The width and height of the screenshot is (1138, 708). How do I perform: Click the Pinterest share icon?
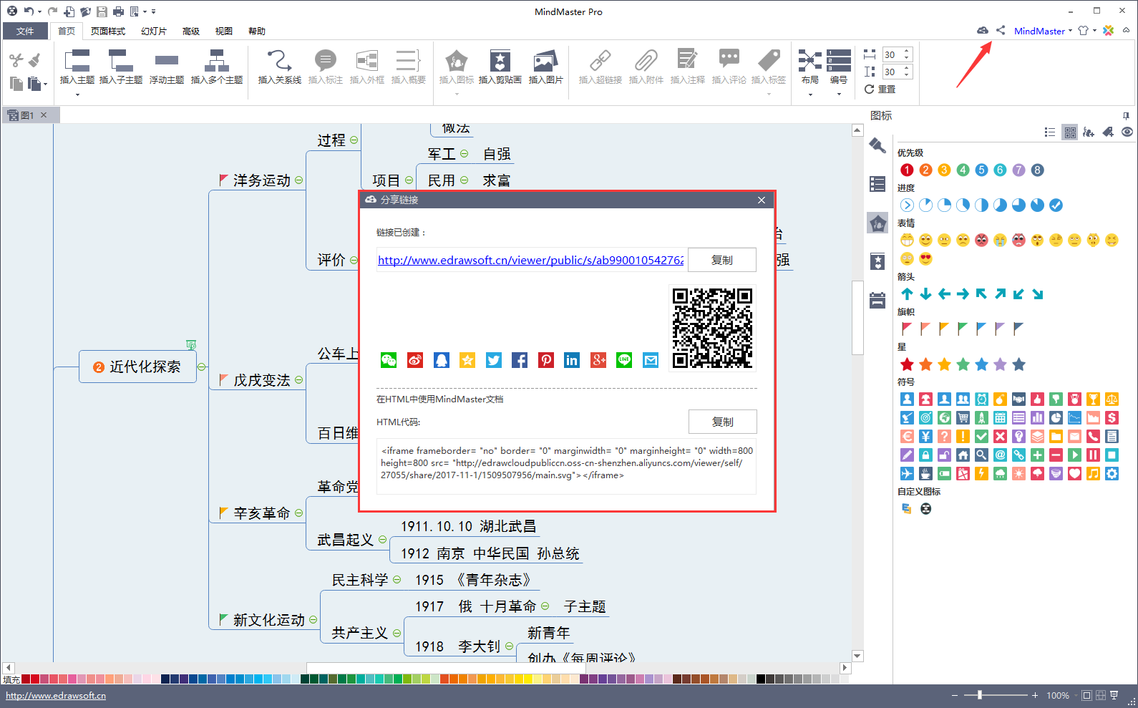click(546, 360)
